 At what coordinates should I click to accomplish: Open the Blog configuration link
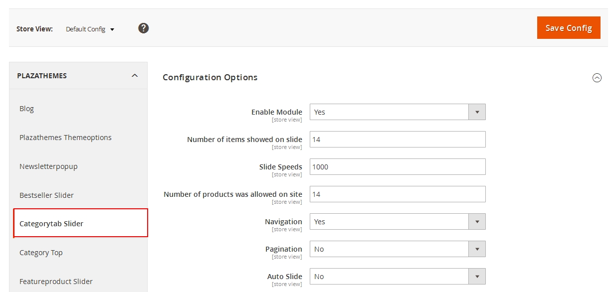tap(26, 108)
